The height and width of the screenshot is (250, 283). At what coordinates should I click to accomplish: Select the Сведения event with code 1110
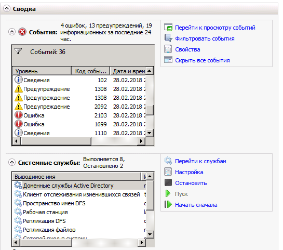[79, 133]
